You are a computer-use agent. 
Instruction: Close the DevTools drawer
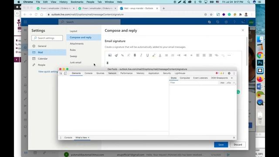234,138
